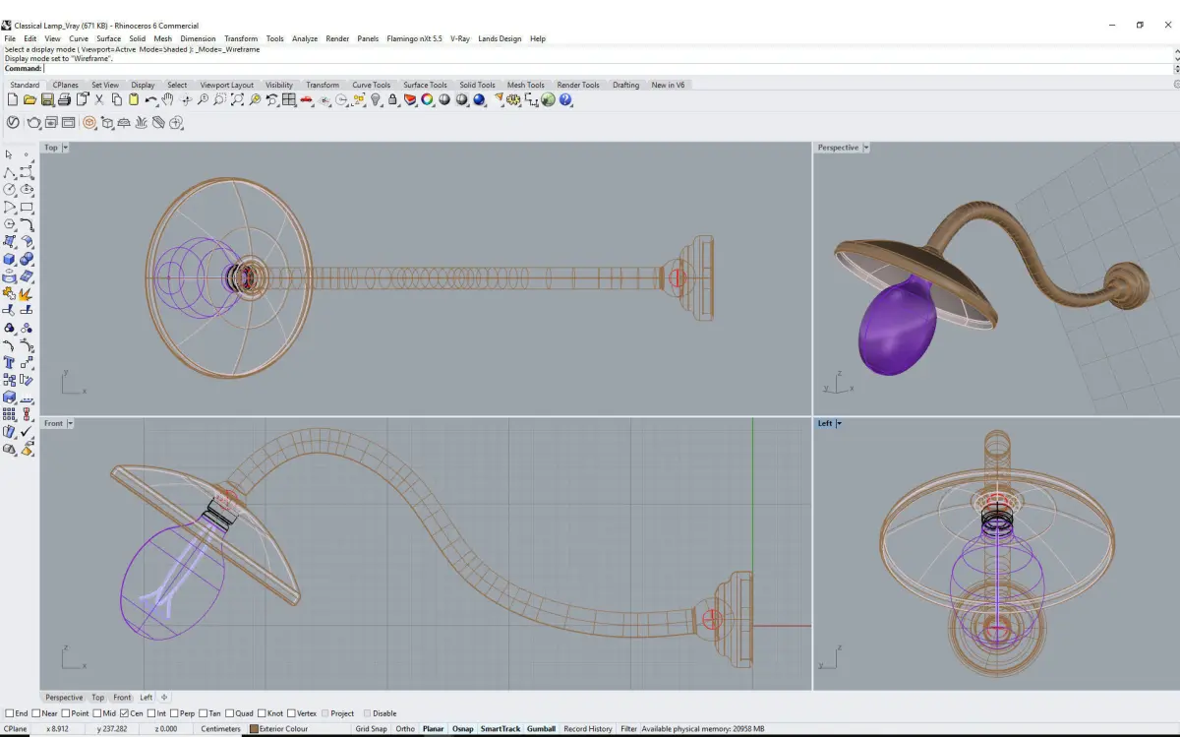Click the teapot icon in second toolbar row
The height and width of the screenshot is (737, 1180).
33,123
